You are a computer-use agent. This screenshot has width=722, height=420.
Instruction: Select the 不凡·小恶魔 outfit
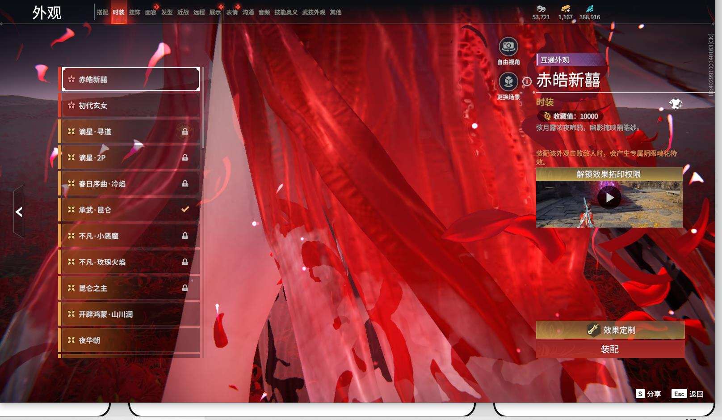[130, 236]
